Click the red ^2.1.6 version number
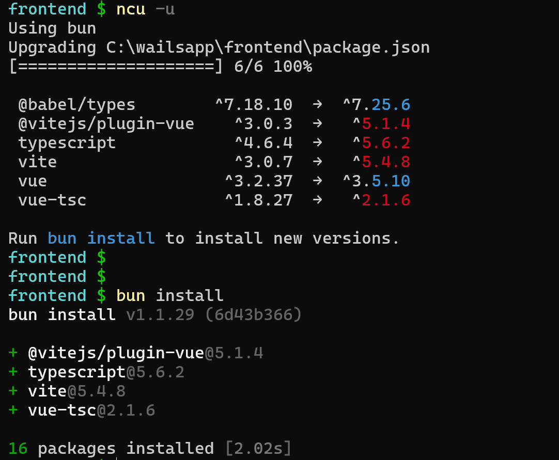 tap(381, 200)
